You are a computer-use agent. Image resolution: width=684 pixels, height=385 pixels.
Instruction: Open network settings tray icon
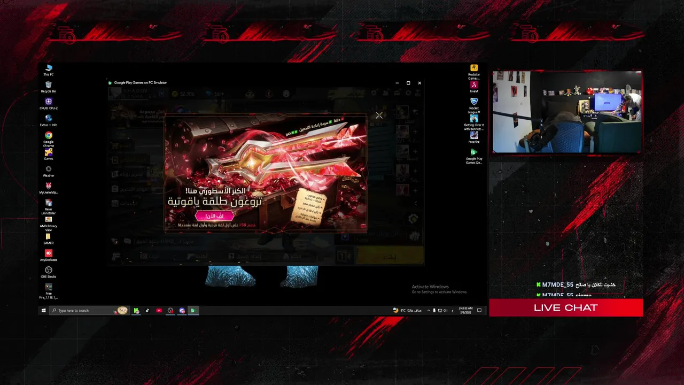click(440, 310)
